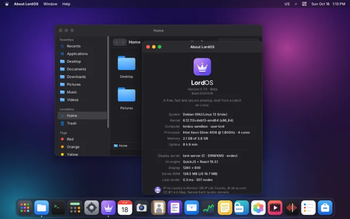The width and height of the screenshot is (350, 219).
Task: Click the large LordOS crown logo
Action: tap(202, 67)
